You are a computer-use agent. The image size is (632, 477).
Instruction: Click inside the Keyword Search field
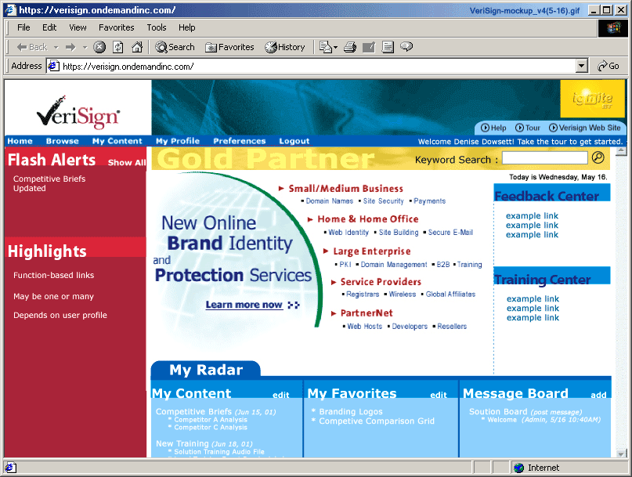tap(544, 157)
